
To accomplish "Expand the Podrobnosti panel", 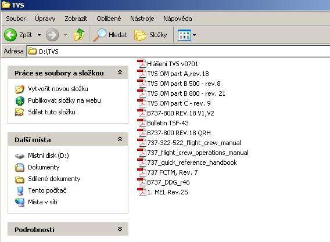I will 120,229.
